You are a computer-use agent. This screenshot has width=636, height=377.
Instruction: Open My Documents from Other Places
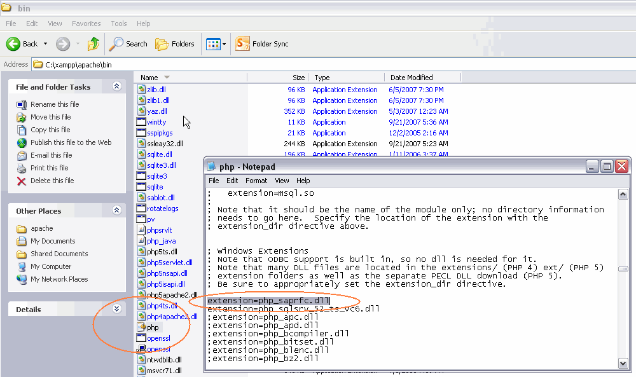(x=53, y=241)
